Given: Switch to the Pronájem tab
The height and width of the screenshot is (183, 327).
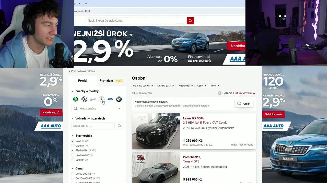Looking at the screenshot, I should [111, 81].
